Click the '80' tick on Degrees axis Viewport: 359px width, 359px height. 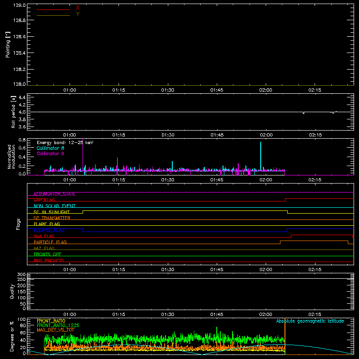tap(23, 325)
